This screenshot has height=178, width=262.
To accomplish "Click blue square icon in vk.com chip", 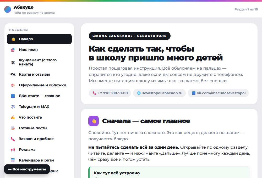I will tap(194, 93).
